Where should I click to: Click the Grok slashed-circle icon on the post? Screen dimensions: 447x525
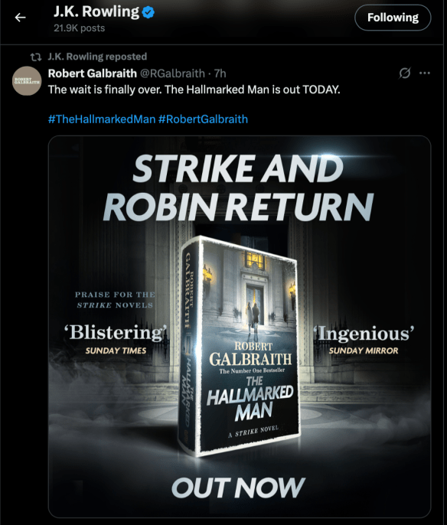click(404, 73)
